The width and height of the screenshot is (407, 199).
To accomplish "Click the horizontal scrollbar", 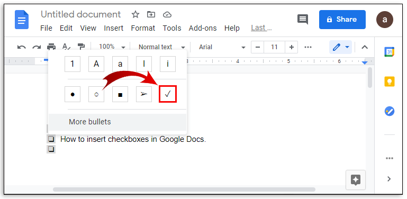I will point(184,189).
